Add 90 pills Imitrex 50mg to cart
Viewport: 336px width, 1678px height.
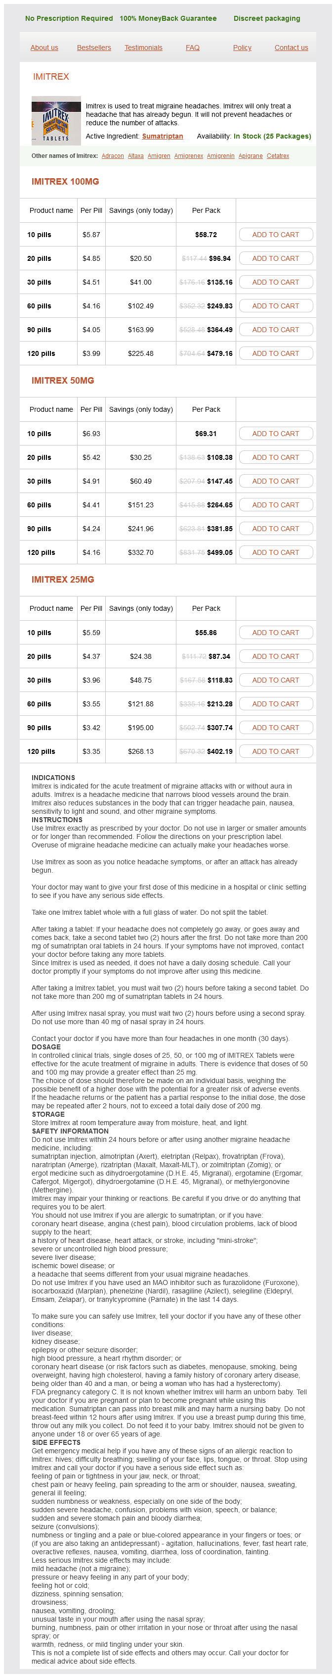coord(276,528)
